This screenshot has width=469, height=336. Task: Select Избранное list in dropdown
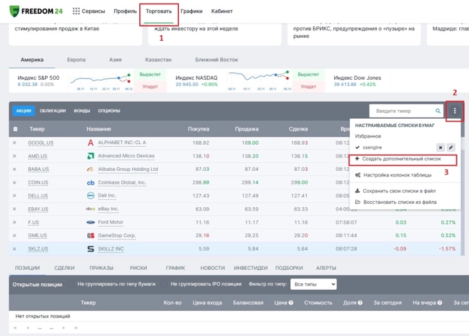pyautogui.click(x=368, y=136)
